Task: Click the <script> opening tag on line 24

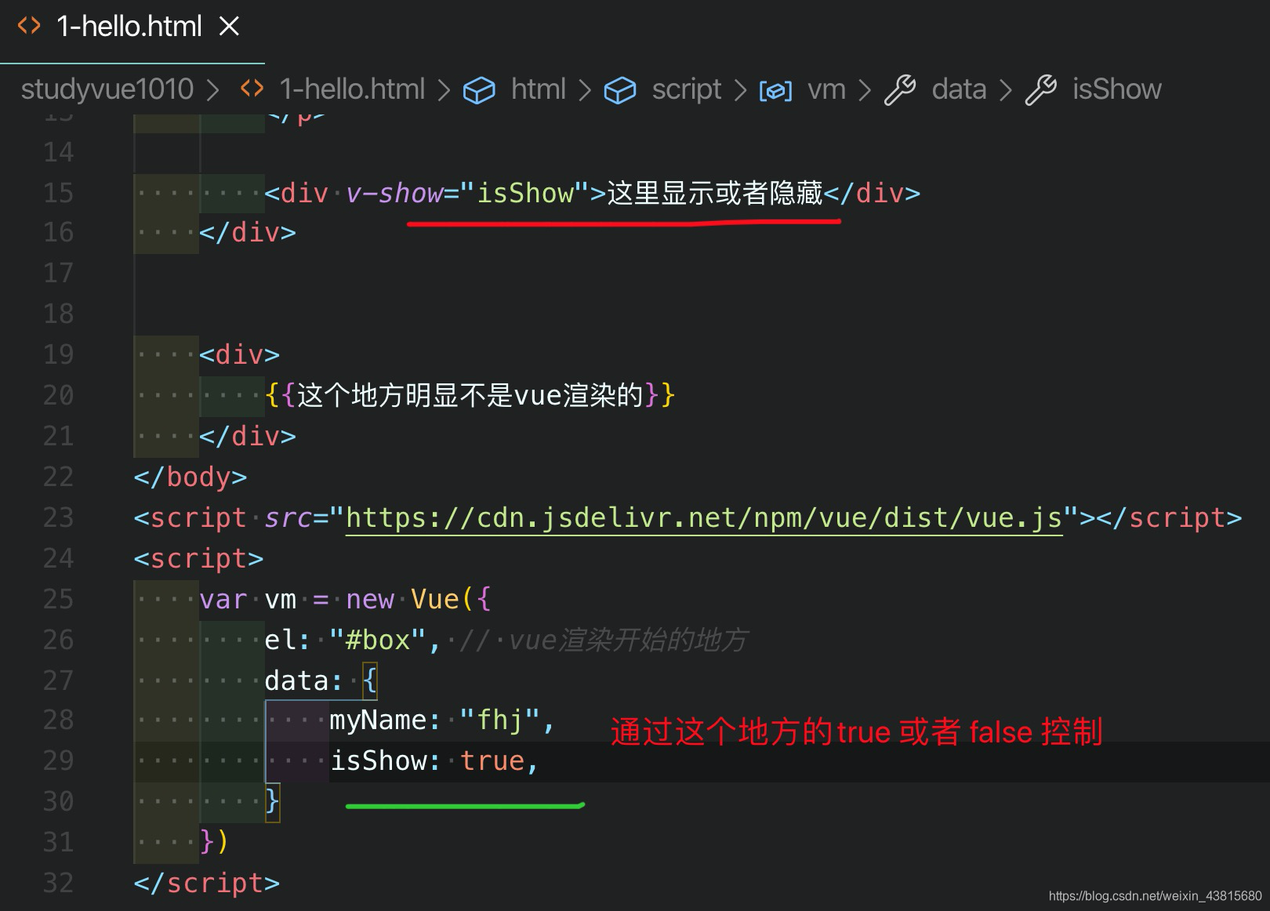Action: click(x=198, y=558)
